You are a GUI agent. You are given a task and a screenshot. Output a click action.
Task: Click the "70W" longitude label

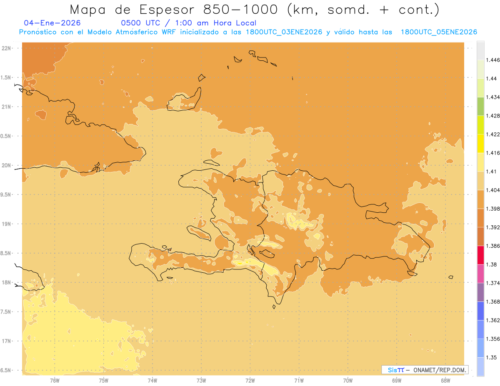pos(348,381)
